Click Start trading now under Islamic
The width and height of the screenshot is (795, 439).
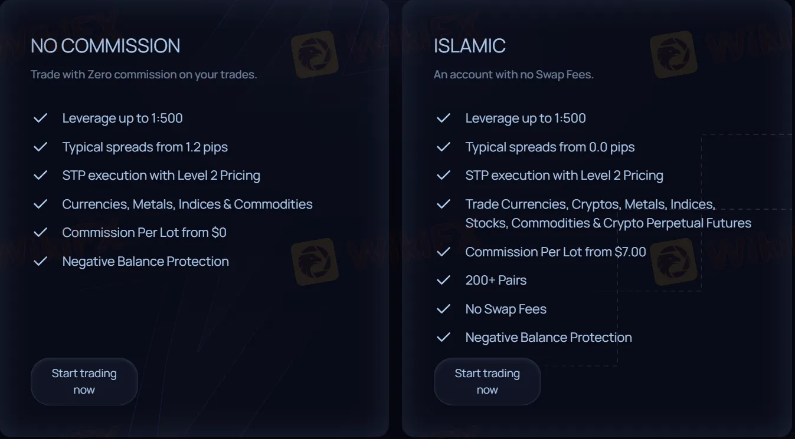point(487,381)
